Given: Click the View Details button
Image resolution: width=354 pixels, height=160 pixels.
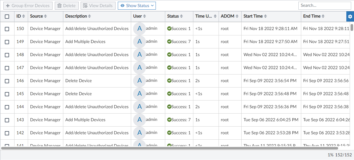Looking at the screenshot, I should pyautogui.click(x=98, y=6).
